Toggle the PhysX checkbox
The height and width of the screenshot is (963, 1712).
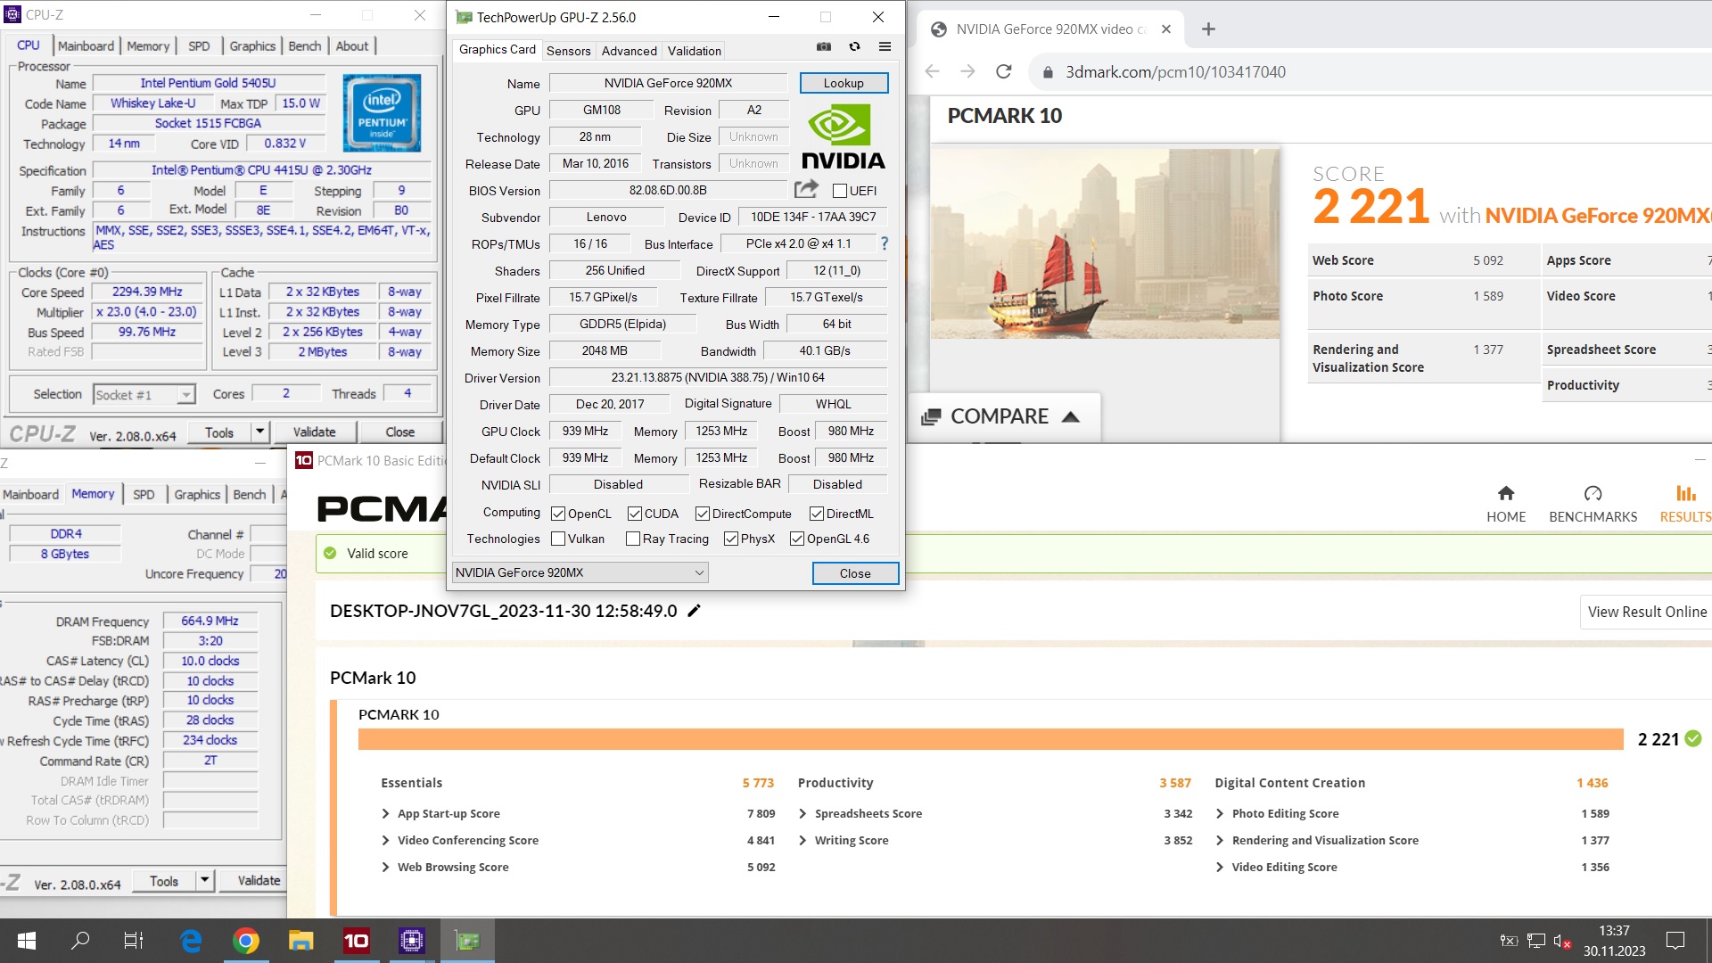[731, 539]
